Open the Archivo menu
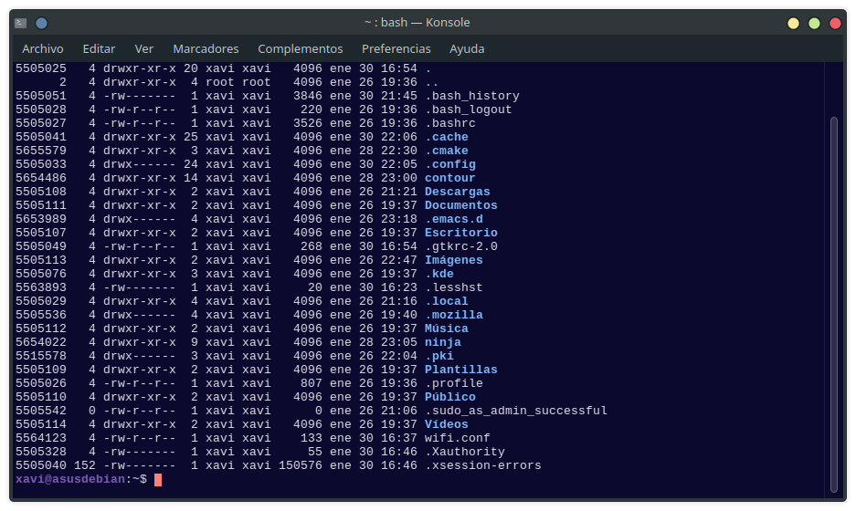 point(43,48)
